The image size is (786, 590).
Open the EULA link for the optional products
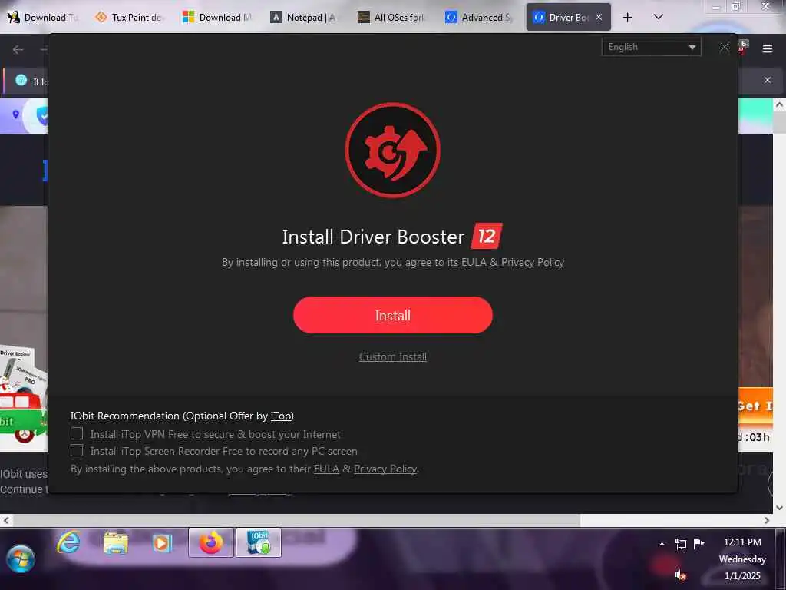click(326, 469)
